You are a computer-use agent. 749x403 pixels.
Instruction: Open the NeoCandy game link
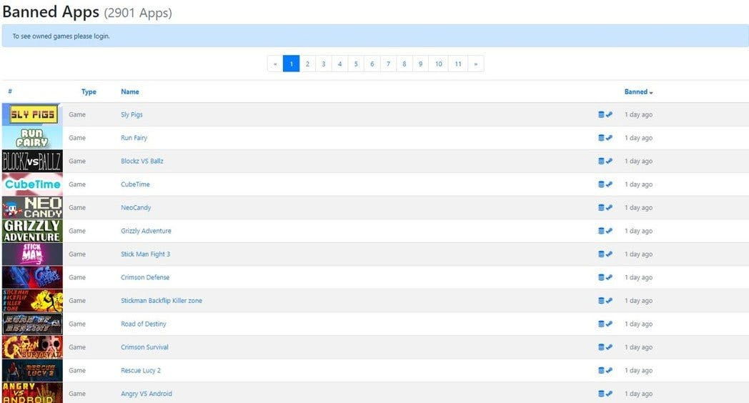pos(136,208)
